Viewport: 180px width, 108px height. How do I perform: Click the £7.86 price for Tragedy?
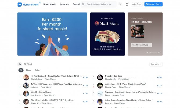click(159, 77)
